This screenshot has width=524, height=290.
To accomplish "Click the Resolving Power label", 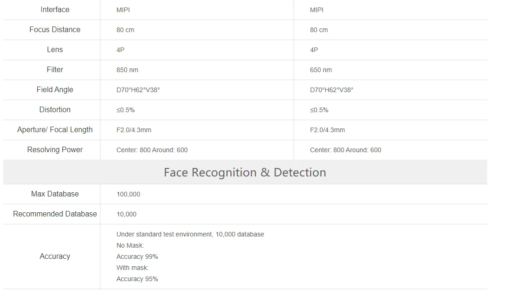I will [55, 150].
